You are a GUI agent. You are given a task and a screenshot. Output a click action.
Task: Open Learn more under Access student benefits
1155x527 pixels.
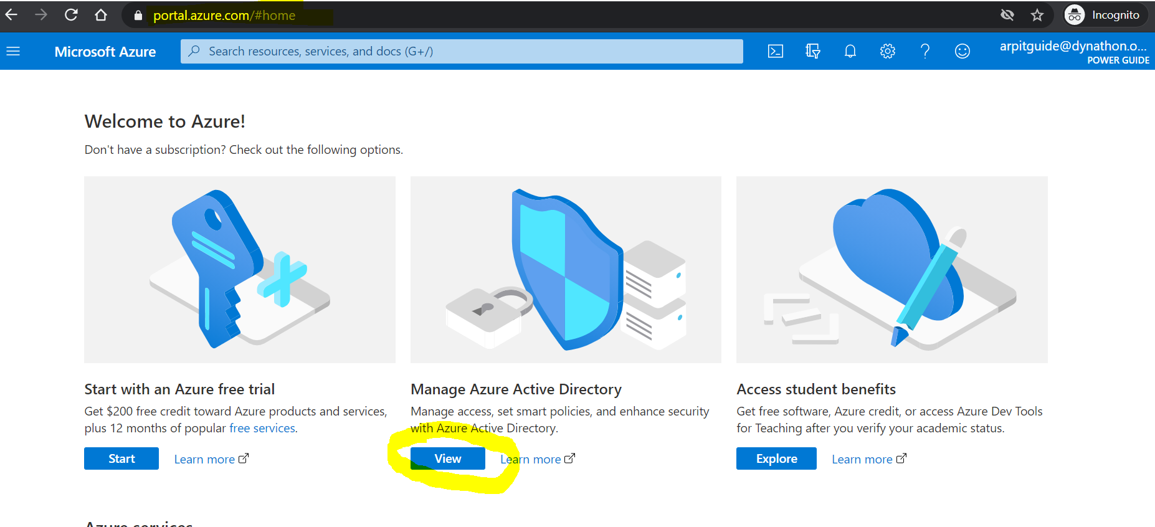869,459
